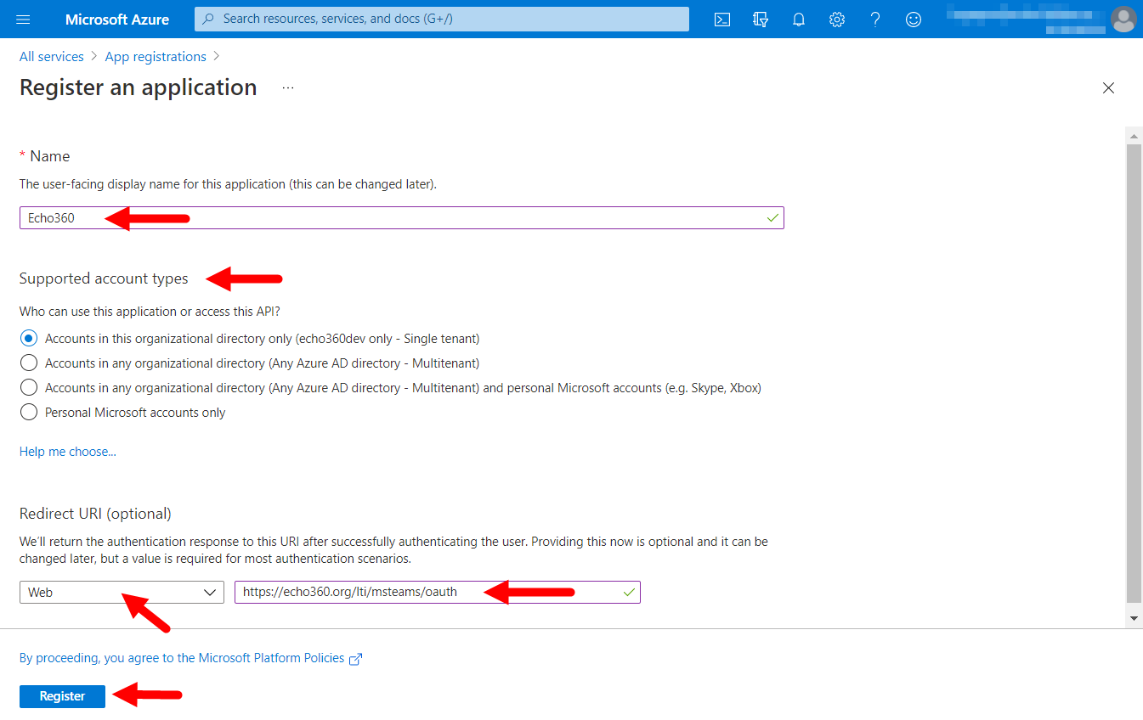Go to App registrations breadcrumb
The height and width of the screenshot is (720, 1143).
(156, 56)
